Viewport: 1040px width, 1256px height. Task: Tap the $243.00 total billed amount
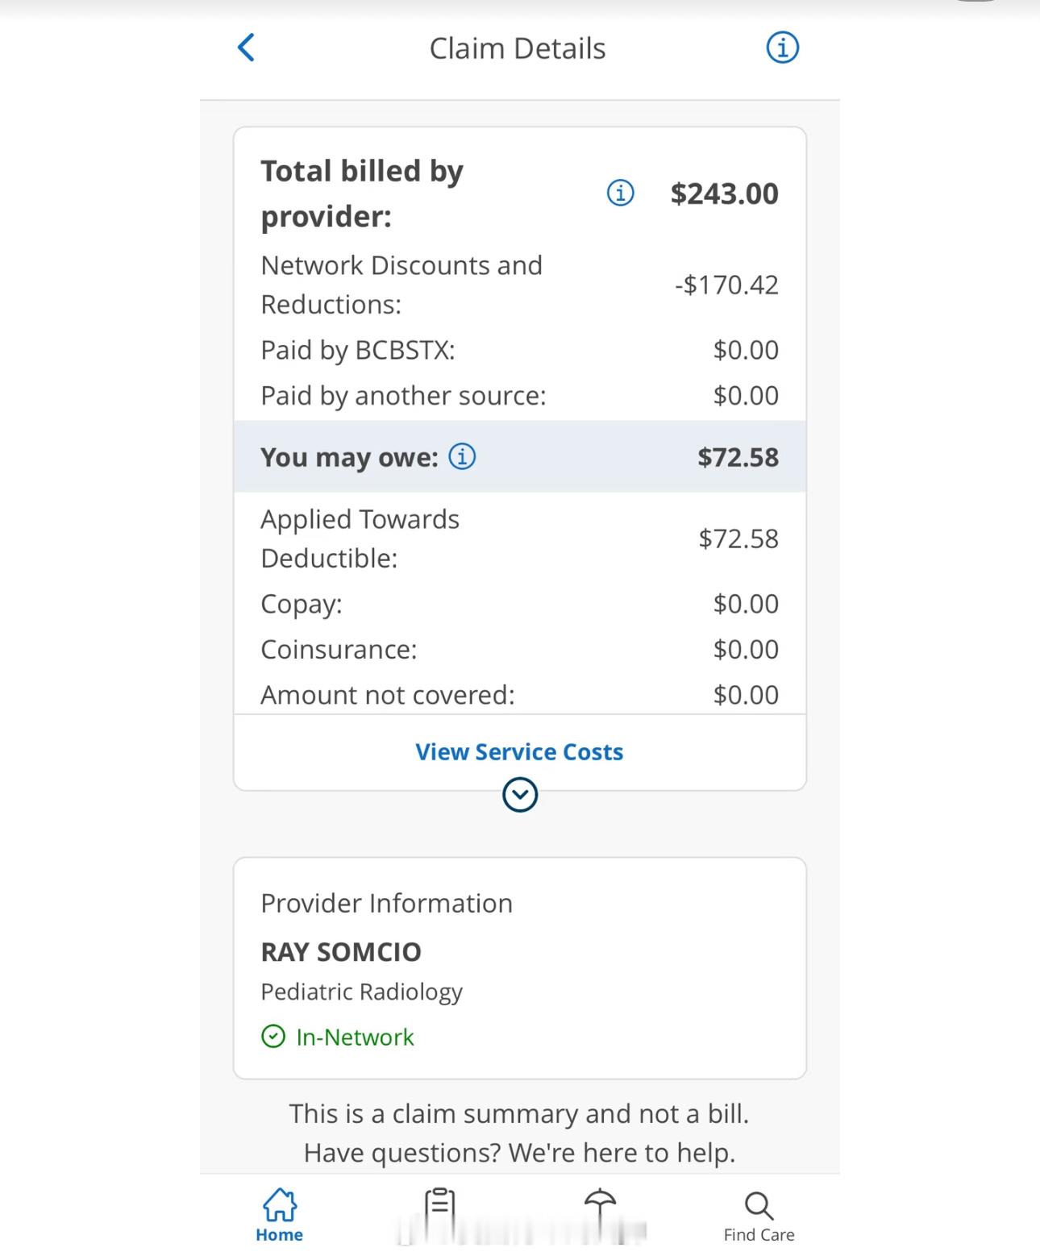(x=724, y=193)
